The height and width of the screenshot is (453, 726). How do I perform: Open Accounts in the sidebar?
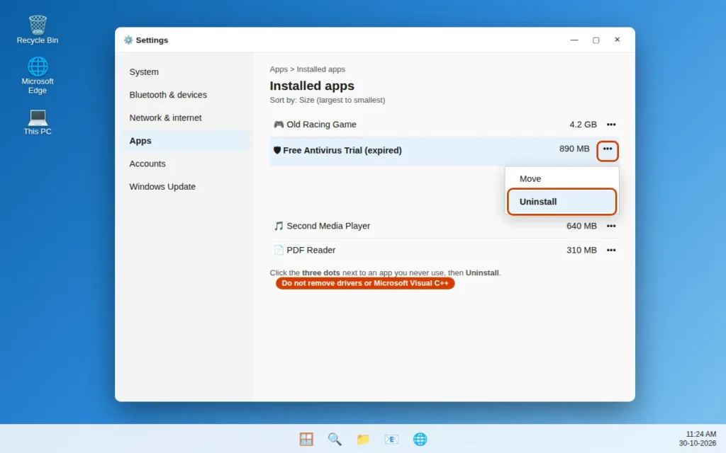coord(185,164)
